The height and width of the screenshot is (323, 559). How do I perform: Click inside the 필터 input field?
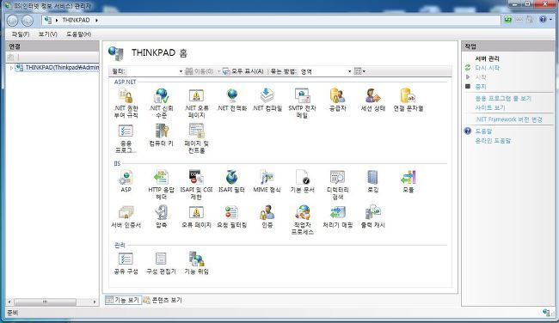coord(151,71)
